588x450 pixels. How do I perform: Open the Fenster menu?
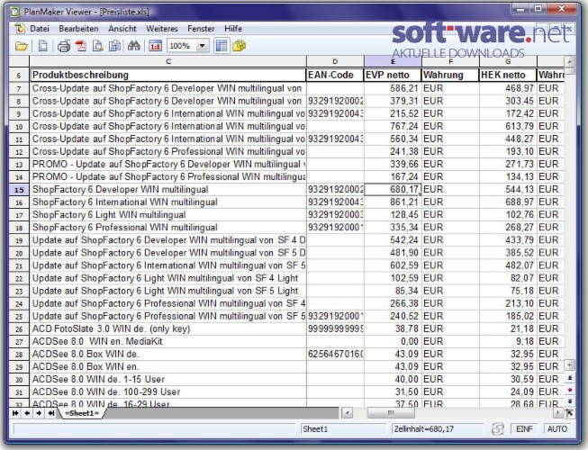(201, 29)
